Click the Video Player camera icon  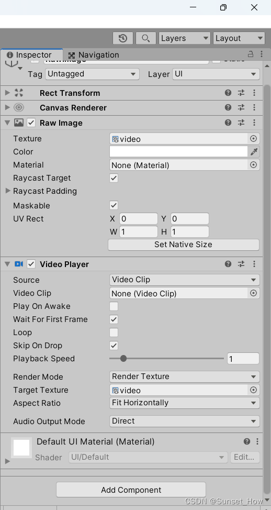(x=18, y=264)
